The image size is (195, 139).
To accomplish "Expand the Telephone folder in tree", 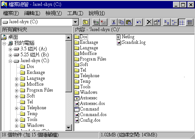I will point(16,108).
